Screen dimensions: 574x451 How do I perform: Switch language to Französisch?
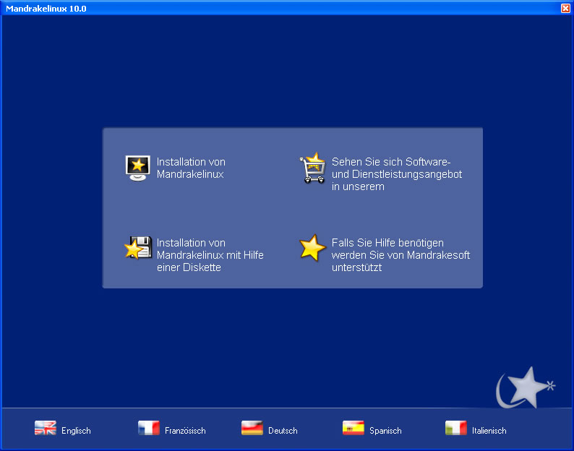coord(185,431)
